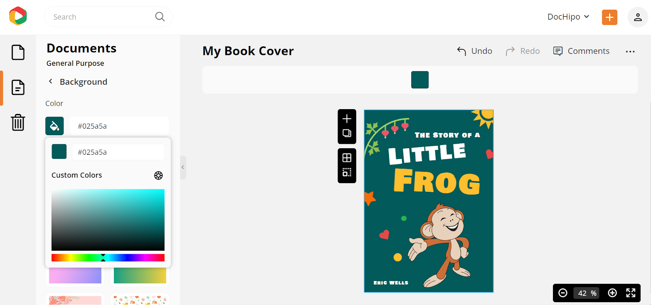The height and width of the screenshot is (305, 651).
Task: Collapse the left side panel
Action: [x=183, y=167]
